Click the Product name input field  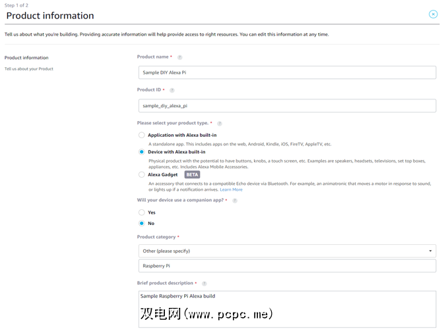pos(286,72)
